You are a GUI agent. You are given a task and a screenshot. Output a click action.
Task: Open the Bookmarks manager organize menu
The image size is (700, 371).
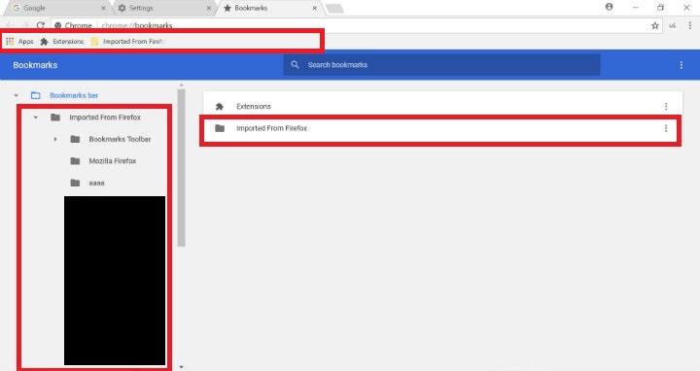pos(682,65)
